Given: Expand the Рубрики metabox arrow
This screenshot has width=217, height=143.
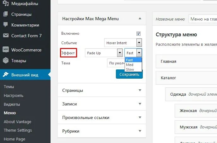Looking at the screenshot, I should [140, 131].
